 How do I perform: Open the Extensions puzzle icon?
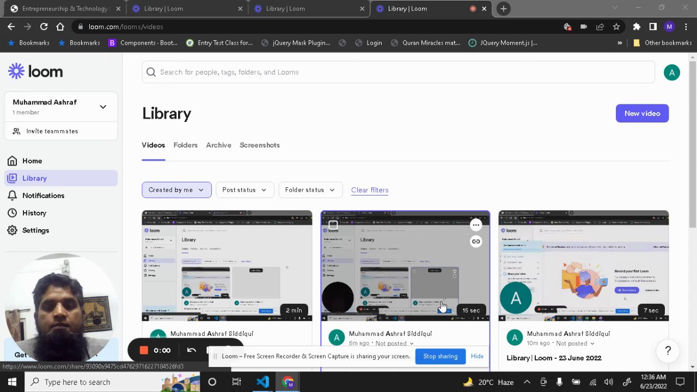[637, 26]
